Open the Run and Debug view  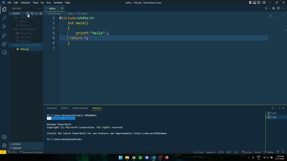(4, 35)
